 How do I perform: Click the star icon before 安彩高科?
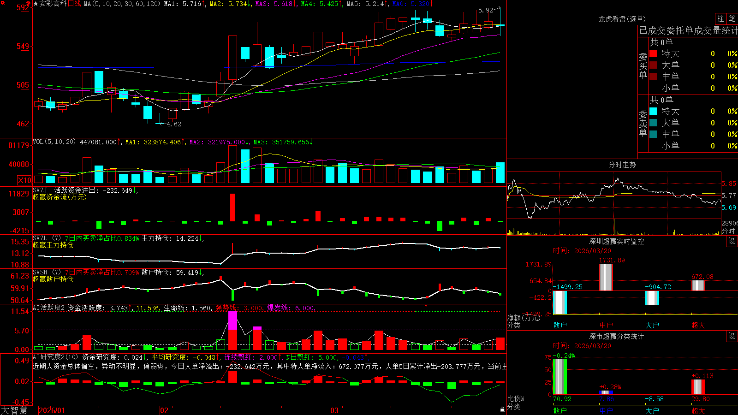click(36, 4)
